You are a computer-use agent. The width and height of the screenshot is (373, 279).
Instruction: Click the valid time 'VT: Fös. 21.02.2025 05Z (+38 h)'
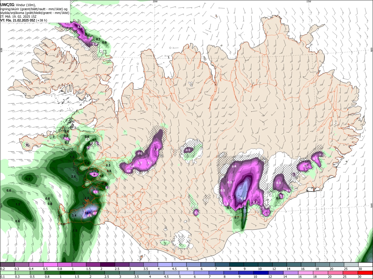point(24,20)
